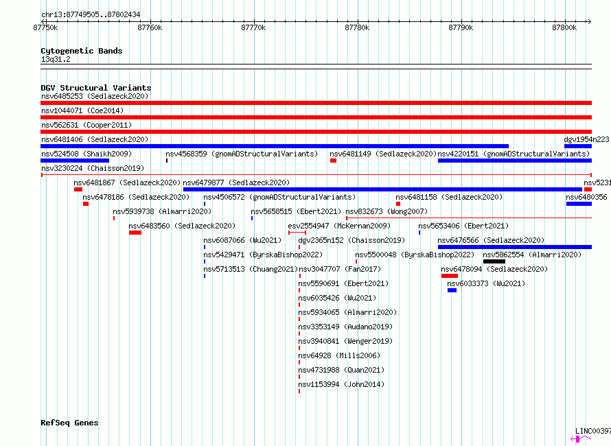
Task: Select the nsv524508 (Shaikh2009) label
Action: [87, 154]
